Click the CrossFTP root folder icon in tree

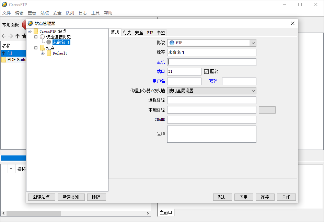pyautogui.click(x=36, y=31)
